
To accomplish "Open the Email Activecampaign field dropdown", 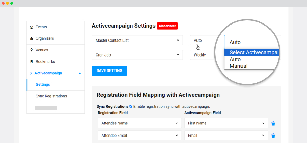I will (x=226, y=136).
